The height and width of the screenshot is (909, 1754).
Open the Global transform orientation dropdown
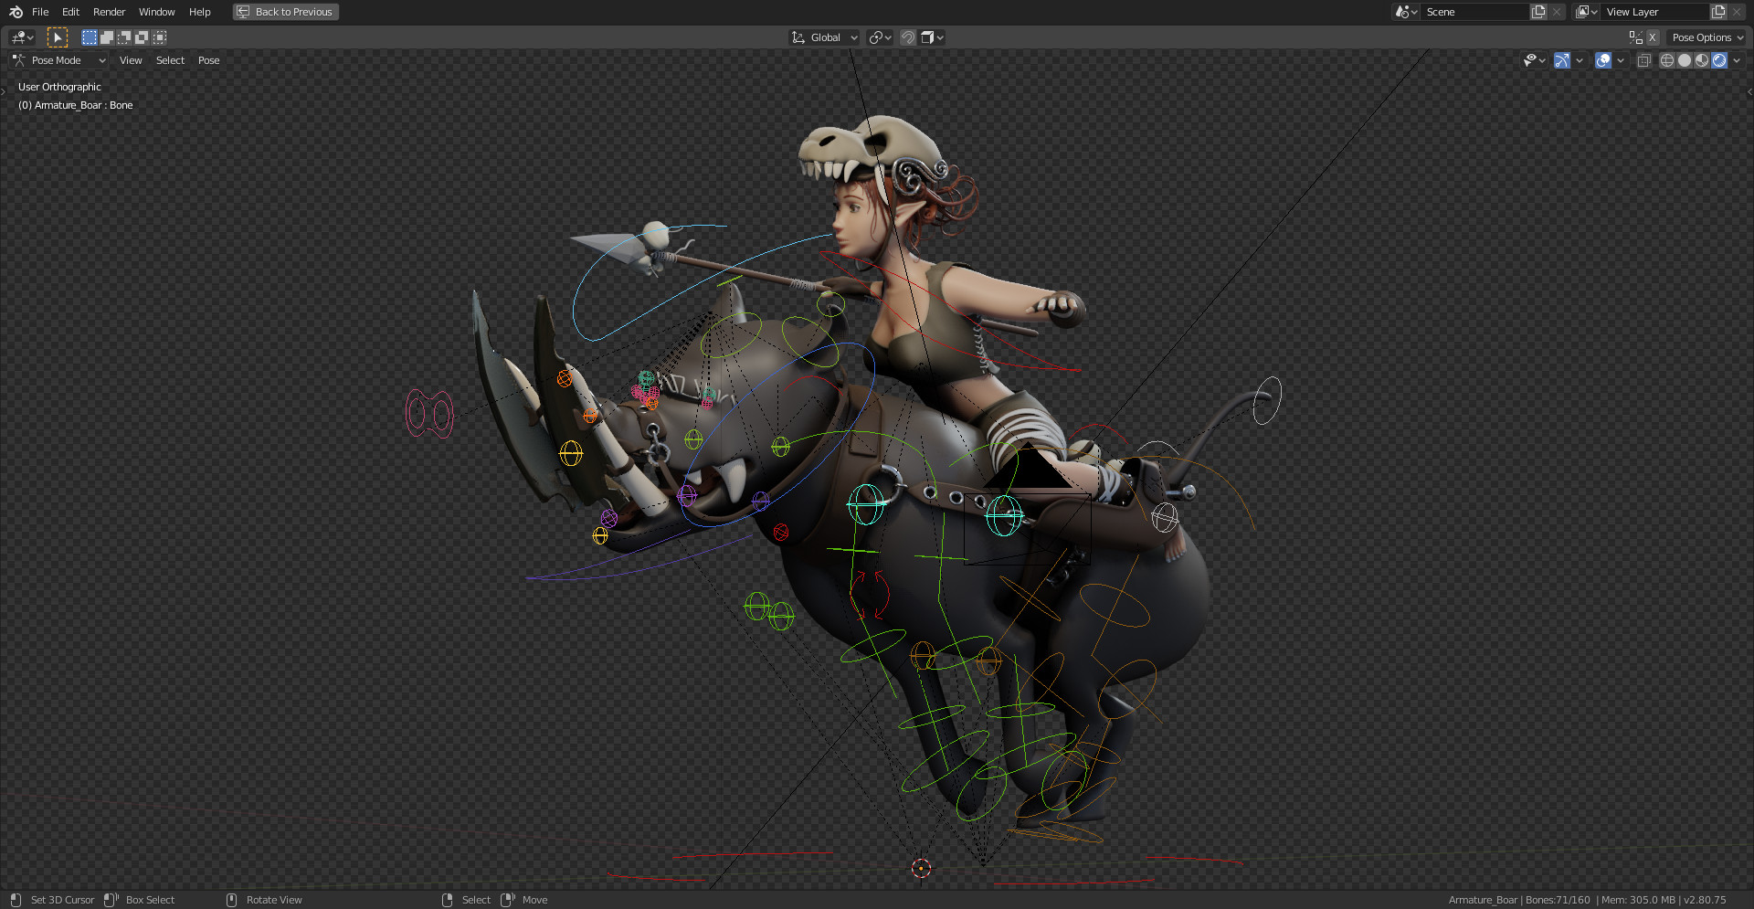(824, 37)
